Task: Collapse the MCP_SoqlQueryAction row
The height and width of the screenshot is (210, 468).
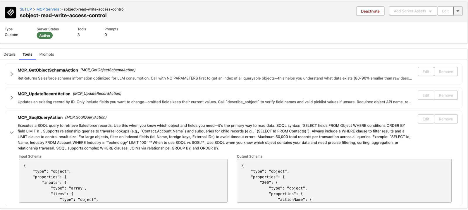Action: click(x=12, y=132)
